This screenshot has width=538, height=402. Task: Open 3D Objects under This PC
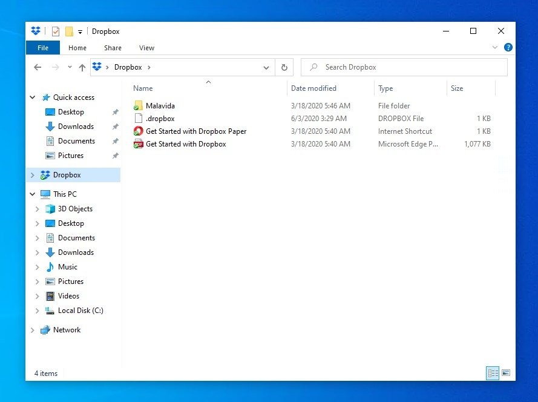pyautogui.click(x=75, y=209)
